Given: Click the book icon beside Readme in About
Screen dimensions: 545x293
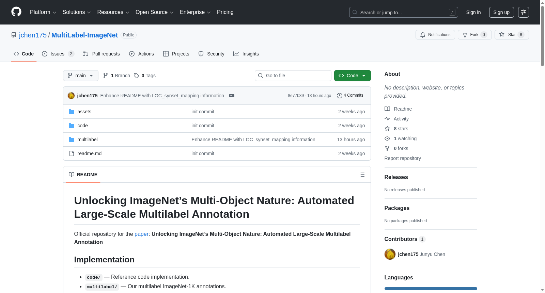Looking at the screenshot, I should click(387, 109).
